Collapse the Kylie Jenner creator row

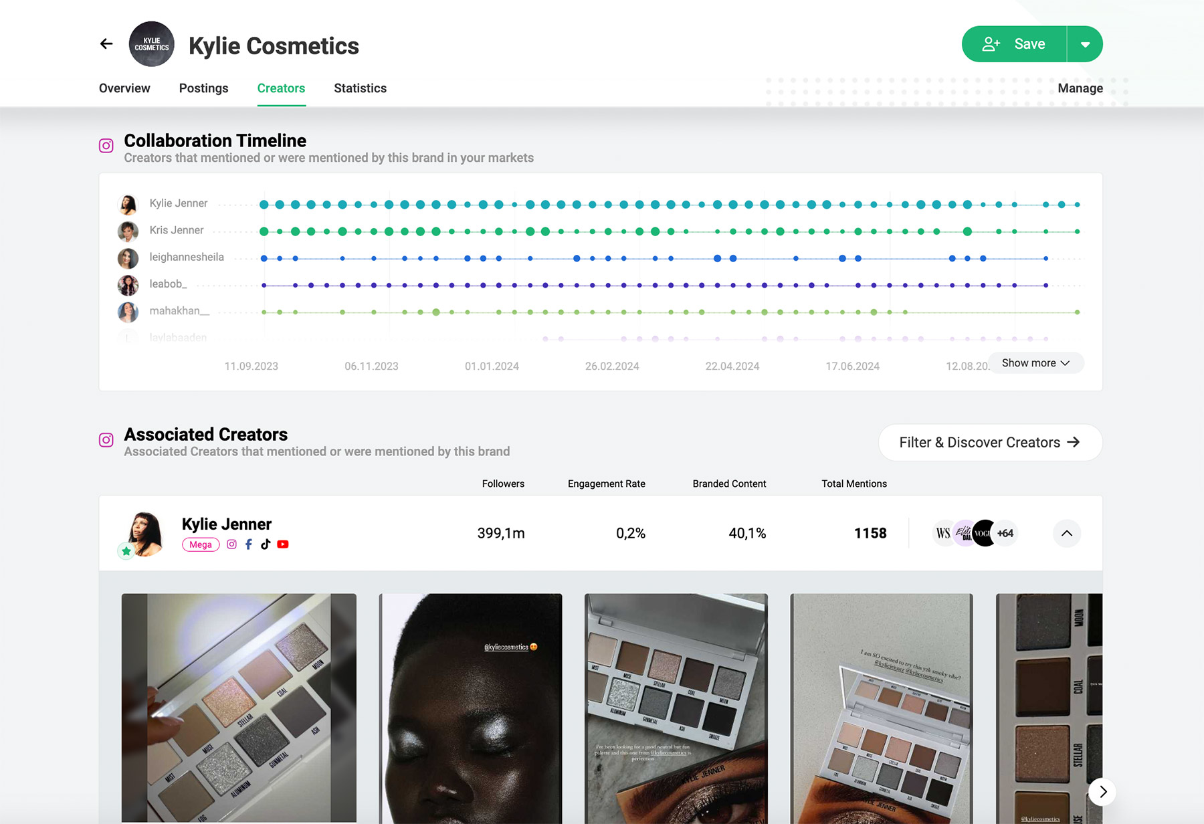1067,533
